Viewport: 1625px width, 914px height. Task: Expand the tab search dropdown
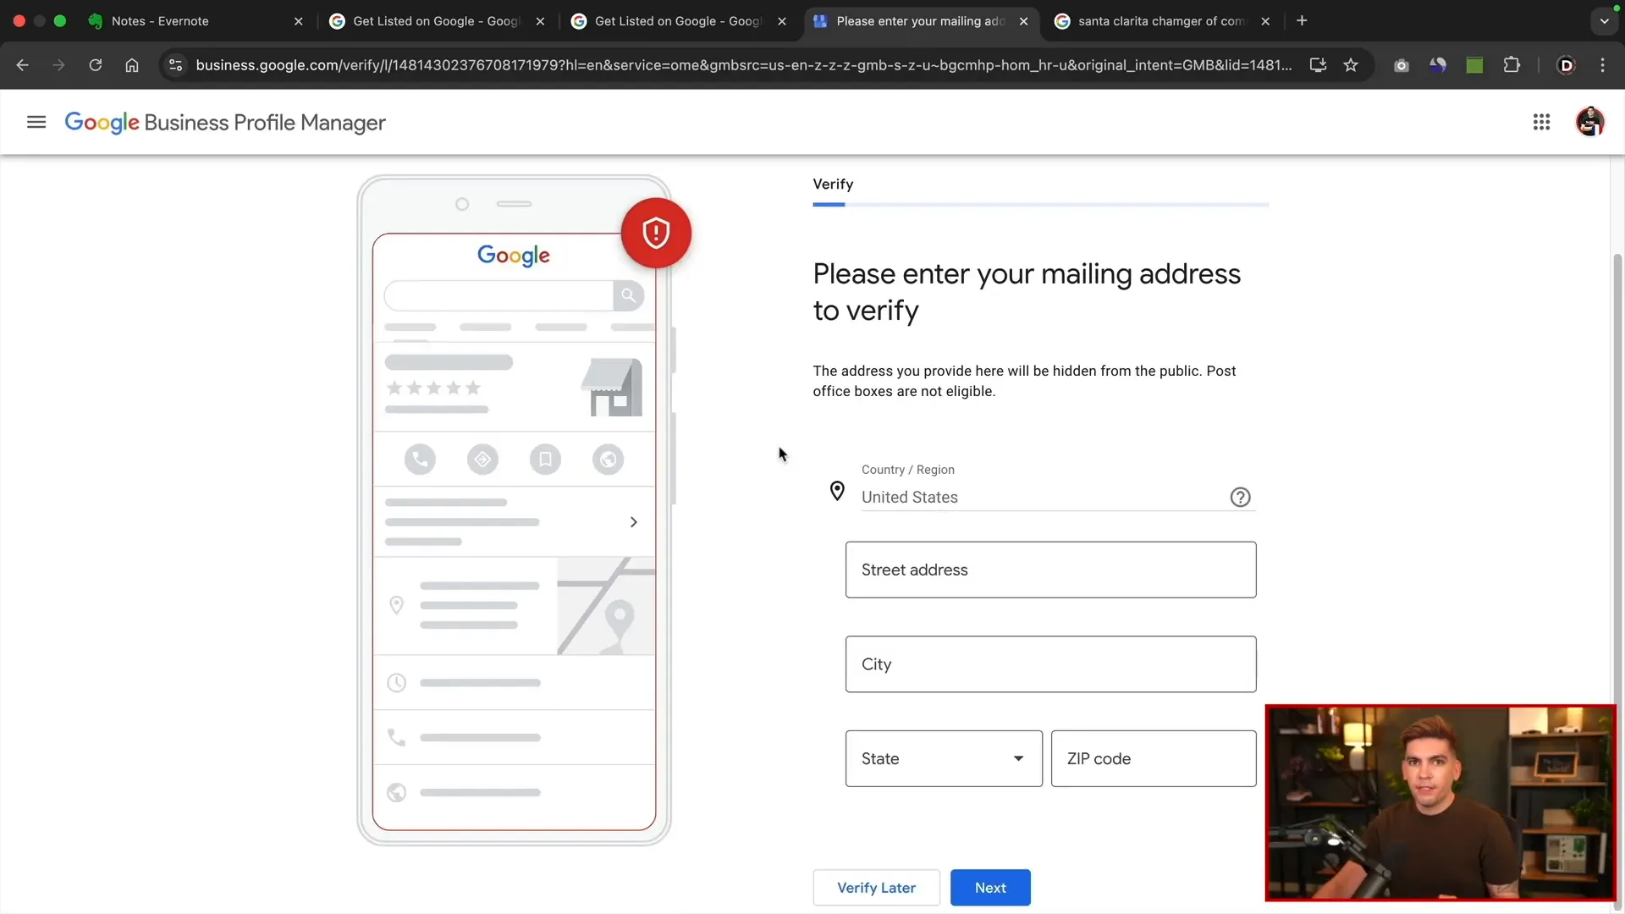coord(1604,21)
